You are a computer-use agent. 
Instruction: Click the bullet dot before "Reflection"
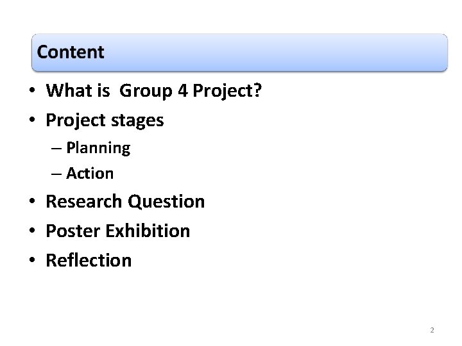click(31, 261)
